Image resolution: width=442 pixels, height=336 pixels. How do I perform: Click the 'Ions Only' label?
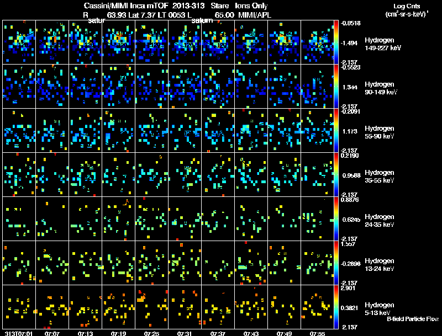tap(251, 6)
